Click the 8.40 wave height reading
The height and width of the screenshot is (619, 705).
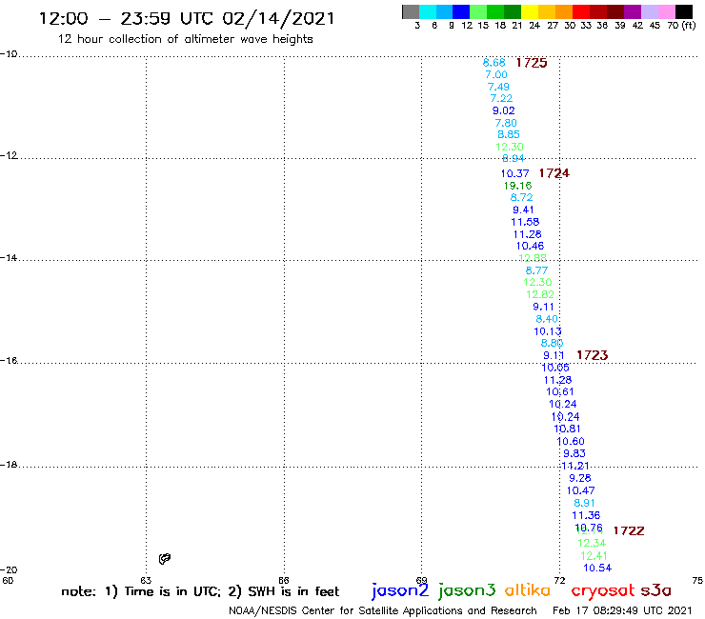tap(547, 319)
